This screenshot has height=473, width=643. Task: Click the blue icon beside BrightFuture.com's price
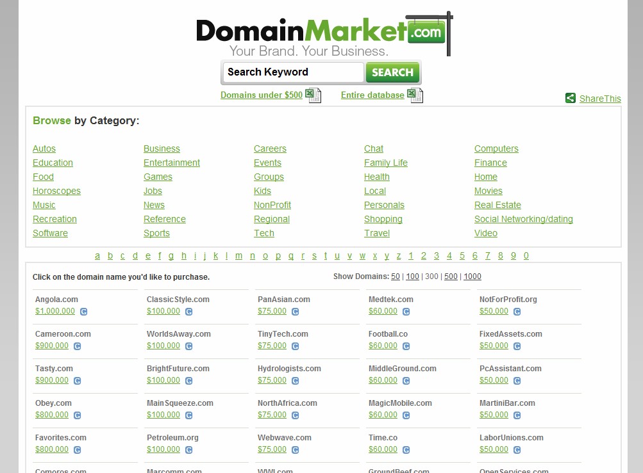[x=188, y=380]
